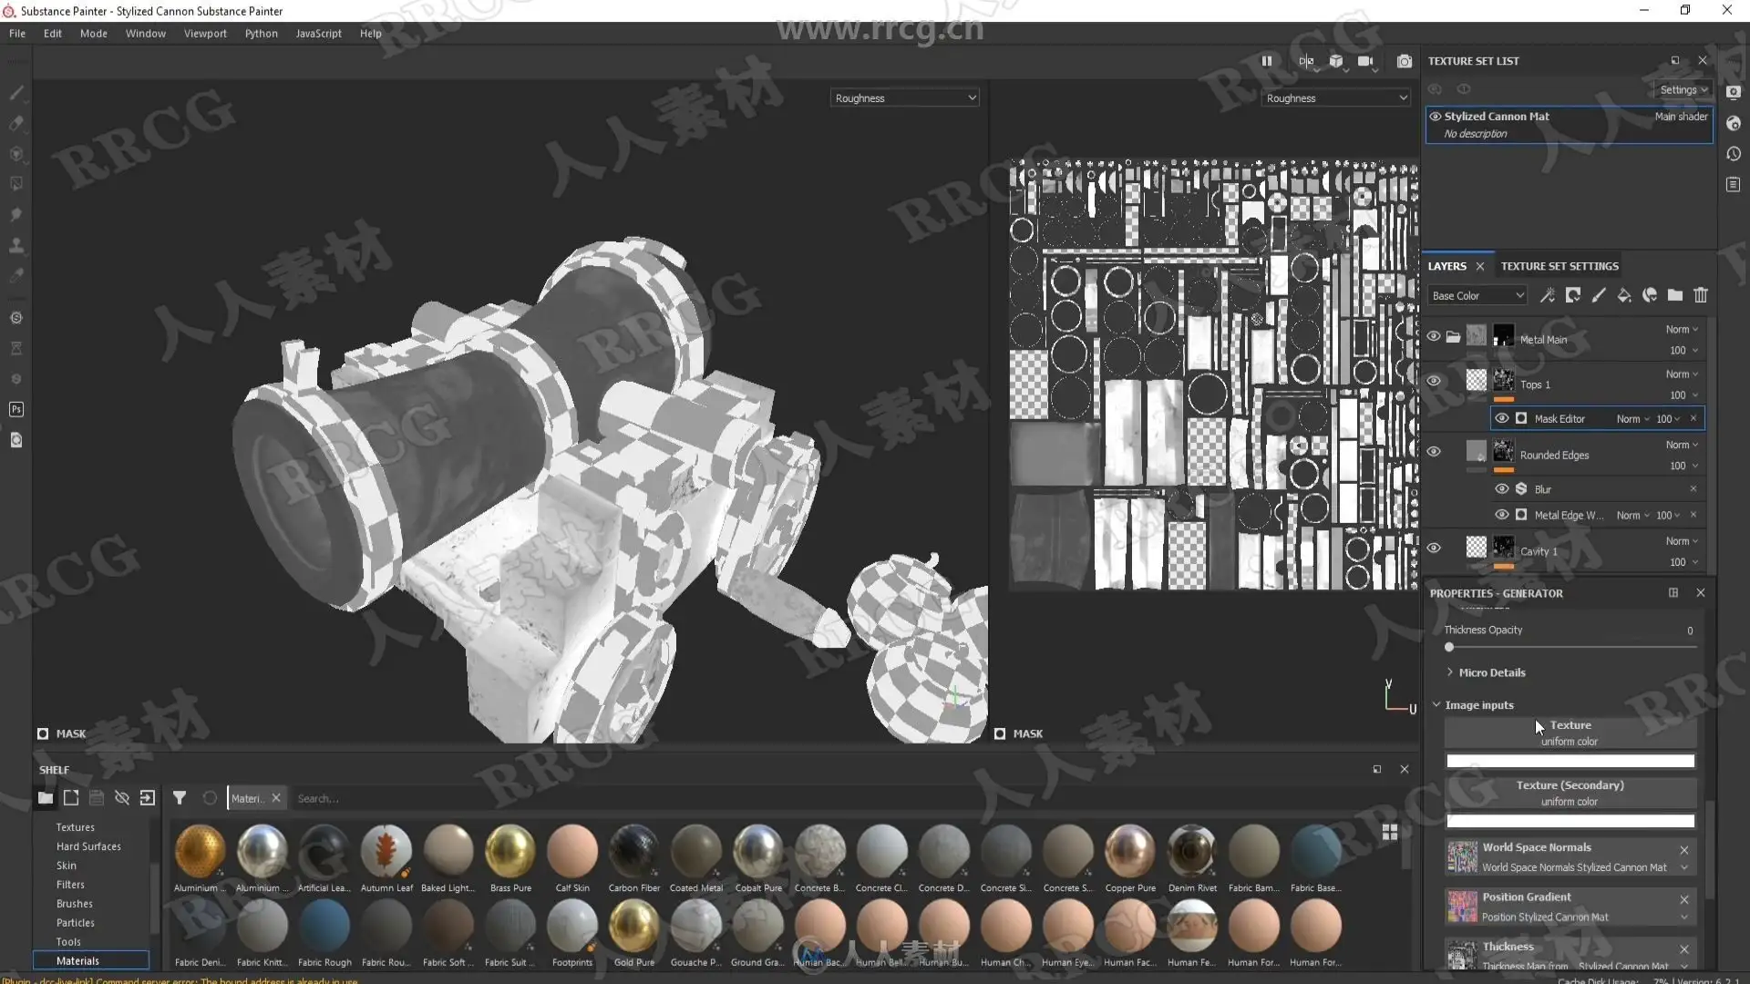Remove the Materi.. shelf filter tag

click(276, 798)
